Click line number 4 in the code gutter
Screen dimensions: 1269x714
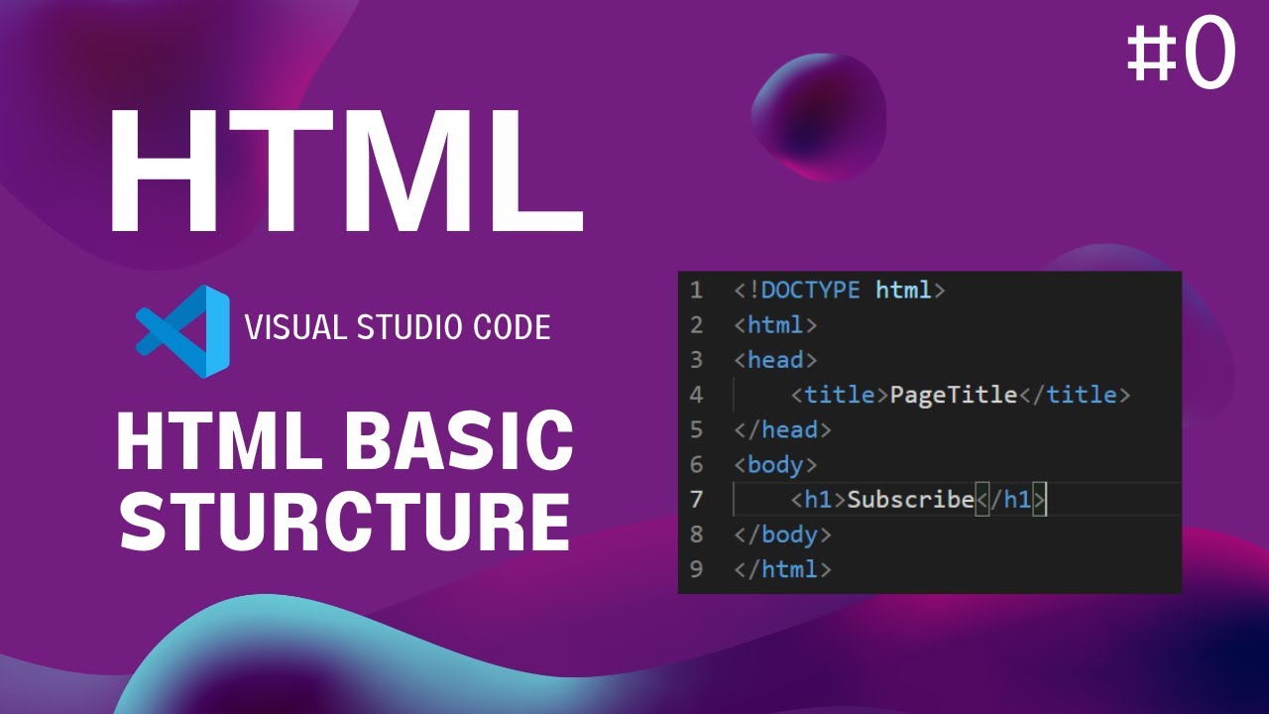click(696, 395)
